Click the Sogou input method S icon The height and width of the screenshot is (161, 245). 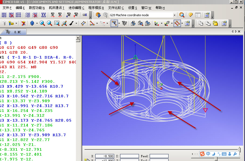202,154
